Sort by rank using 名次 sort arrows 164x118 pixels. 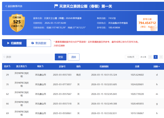[10, 67]
